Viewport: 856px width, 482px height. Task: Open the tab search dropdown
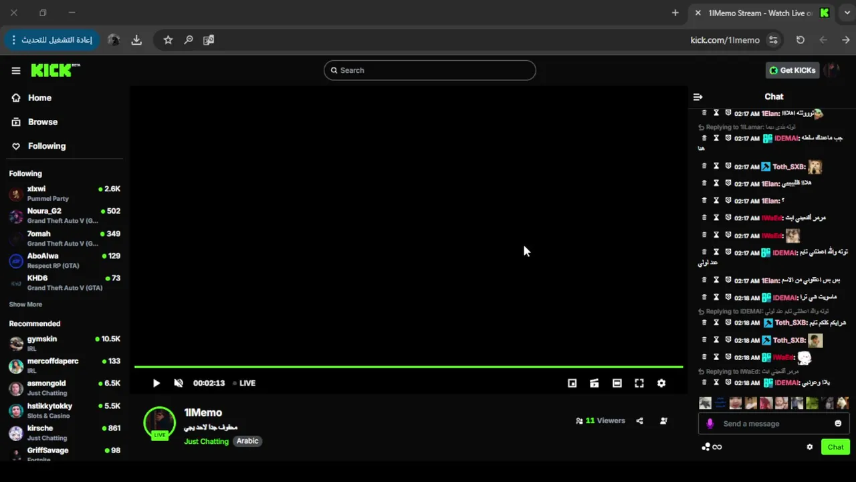point(847,13)
